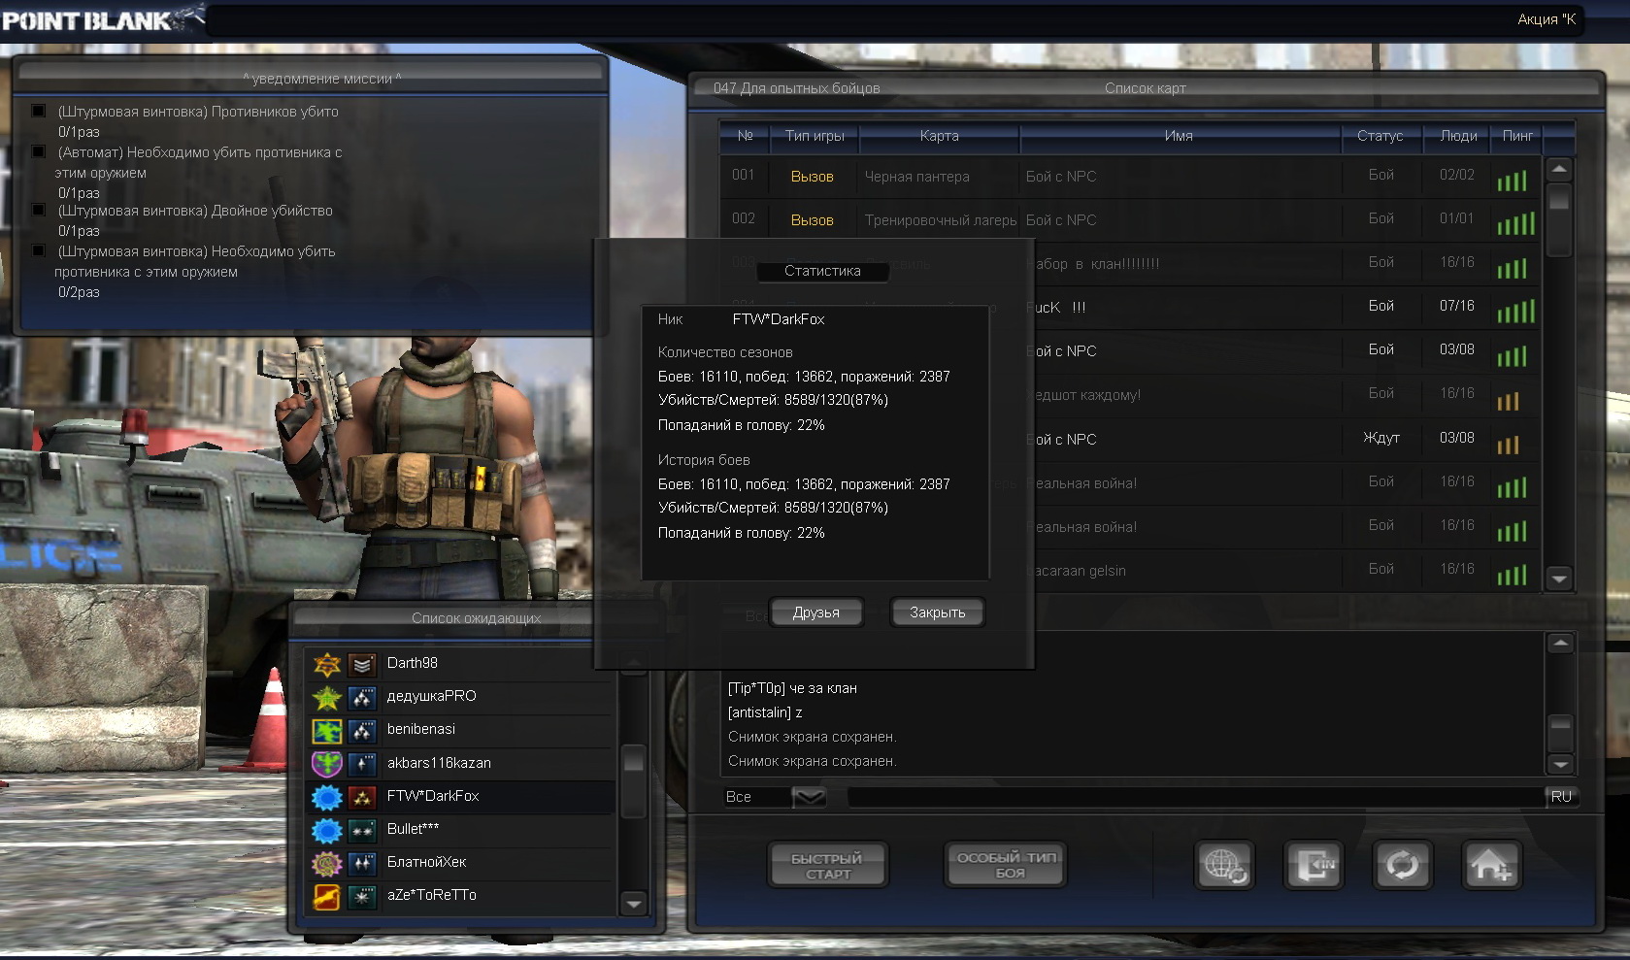Sort rooms by Тип игры column header
The width and height of the screenshot is (1630, 960).
[x=815, y=136]
